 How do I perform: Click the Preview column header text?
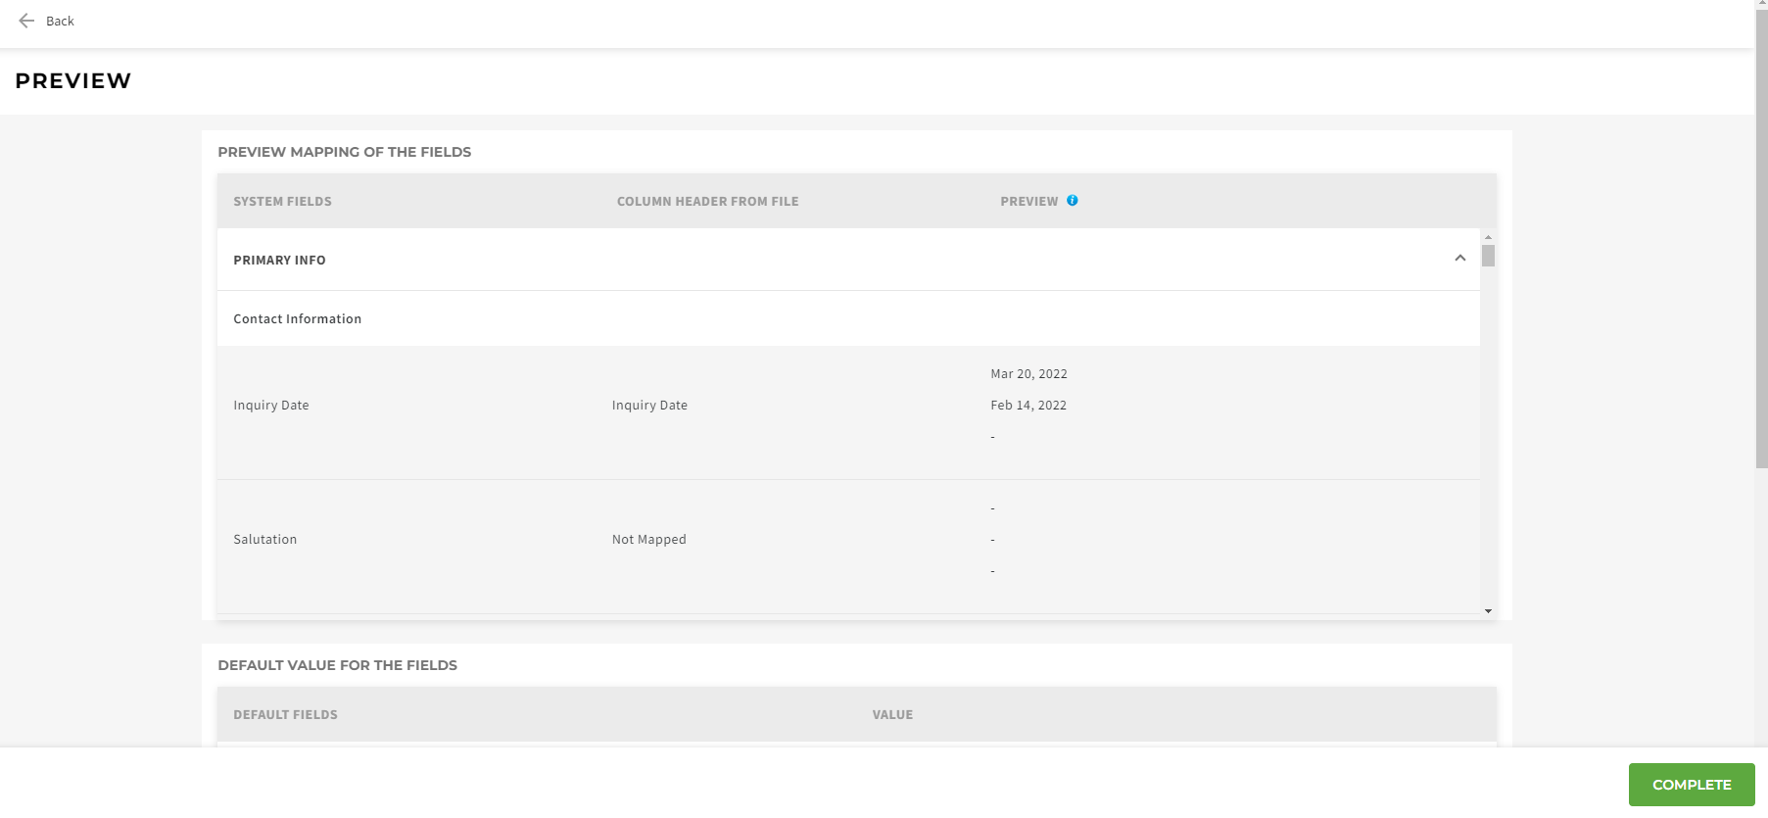pos(1028,202)
